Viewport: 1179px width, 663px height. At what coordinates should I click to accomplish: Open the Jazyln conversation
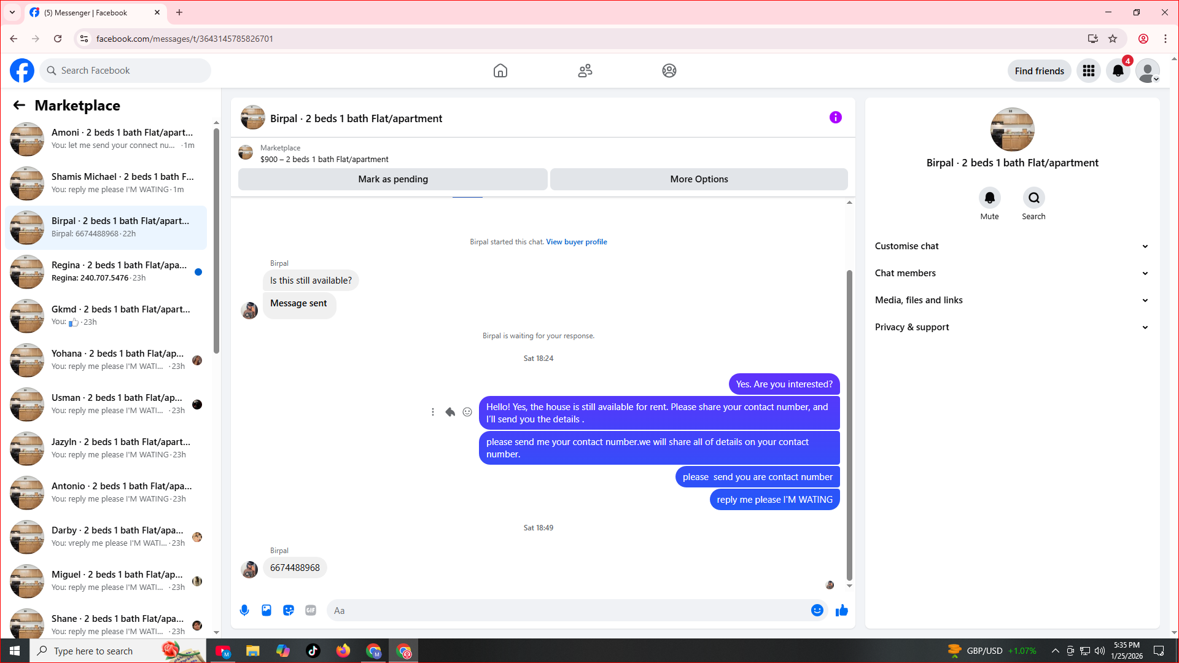106,449
